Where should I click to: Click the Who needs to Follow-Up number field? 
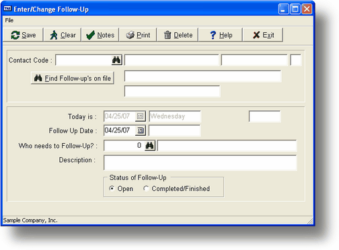124,146
